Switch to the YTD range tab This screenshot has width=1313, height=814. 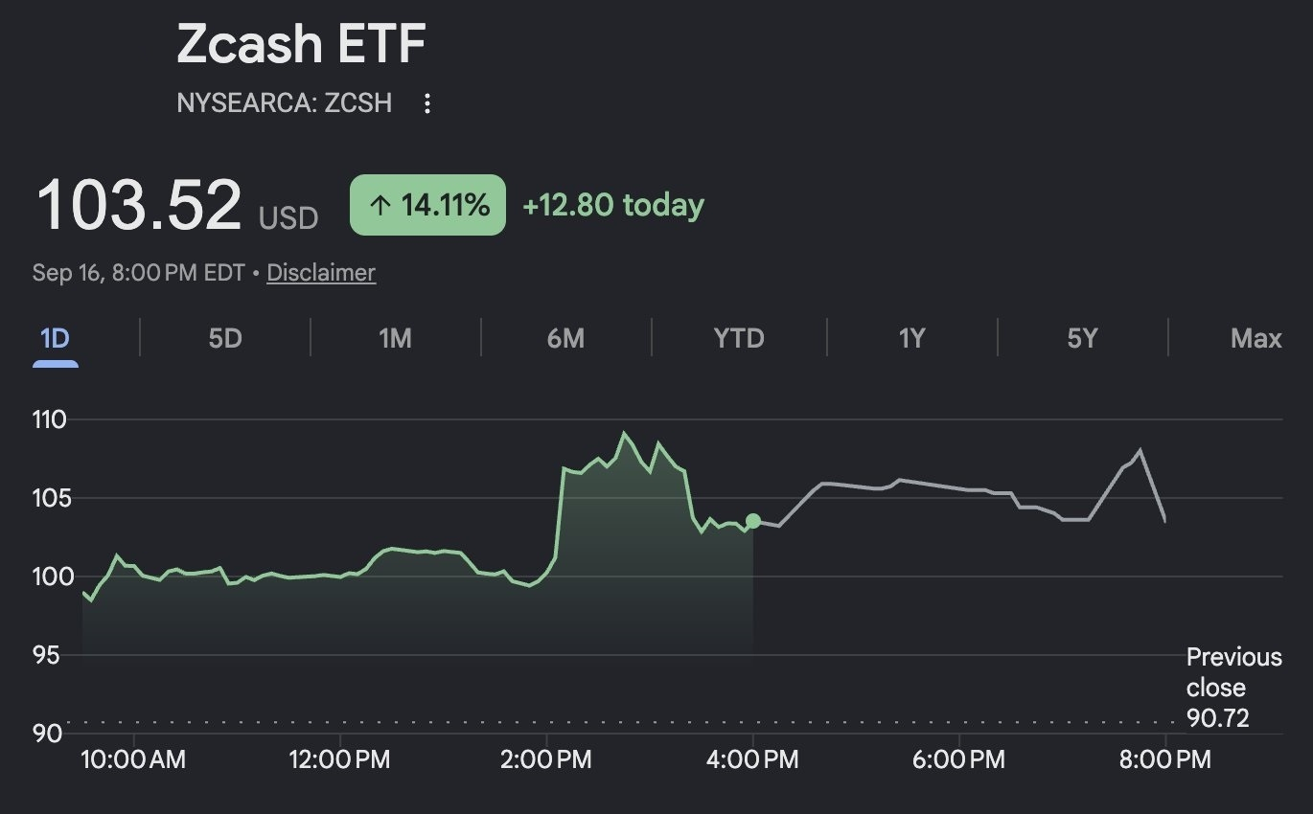(x=739, y=338)
